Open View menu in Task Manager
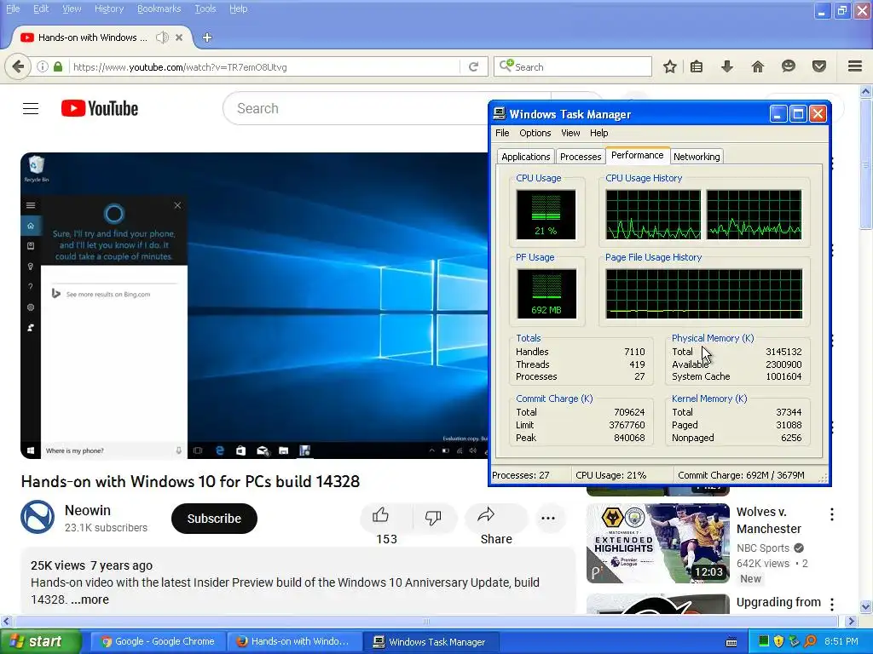Screen dimensions: 873x654 [570, 133]
